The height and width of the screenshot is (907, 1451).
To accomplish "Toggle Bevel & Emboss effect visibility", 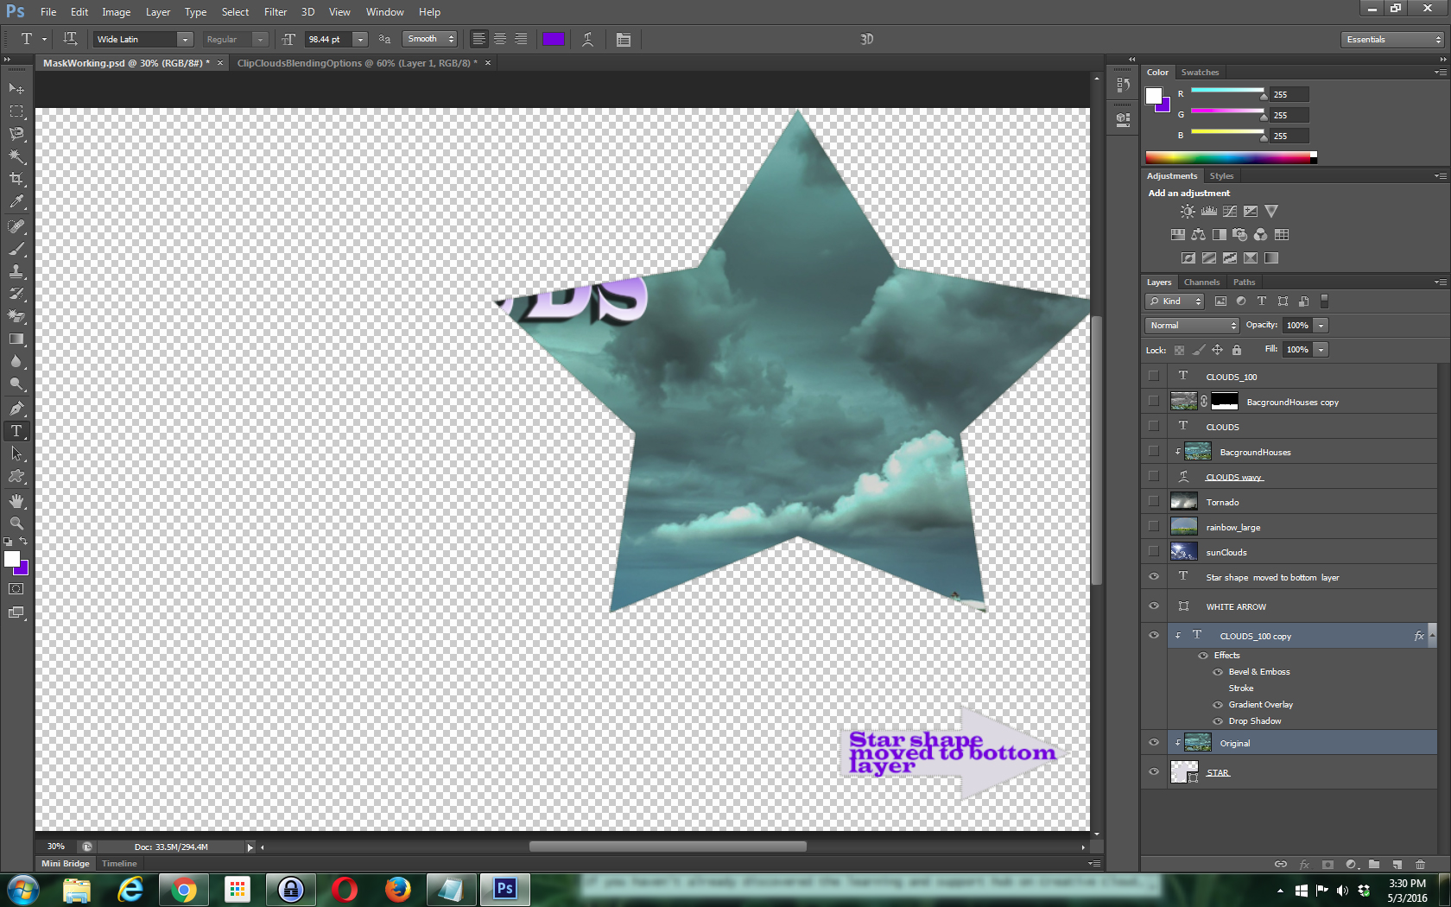I will tap(1217, 671).
